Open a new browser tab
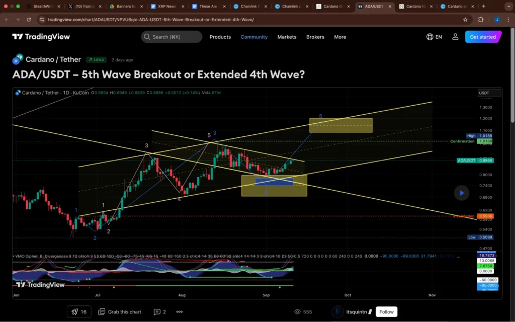515x322 pixels. (x=483, y=6)
